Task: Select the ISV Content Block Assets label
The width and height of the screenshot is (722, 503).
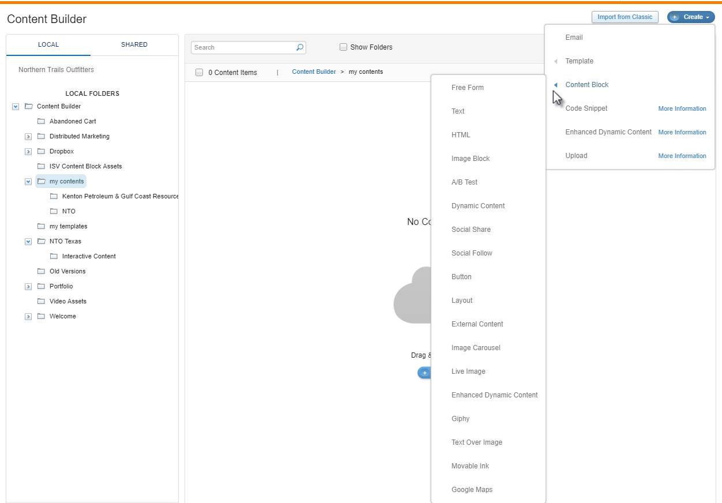Action: click(x=86, y=166)
